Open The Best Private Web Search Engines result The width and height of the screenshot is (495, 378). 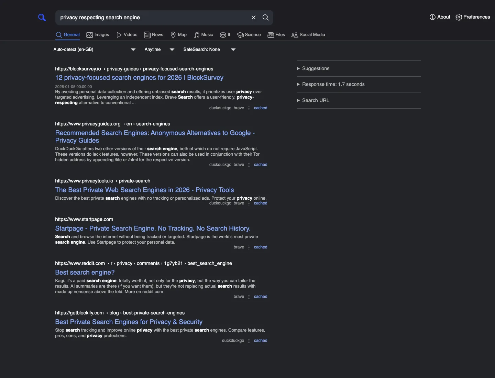144,190
